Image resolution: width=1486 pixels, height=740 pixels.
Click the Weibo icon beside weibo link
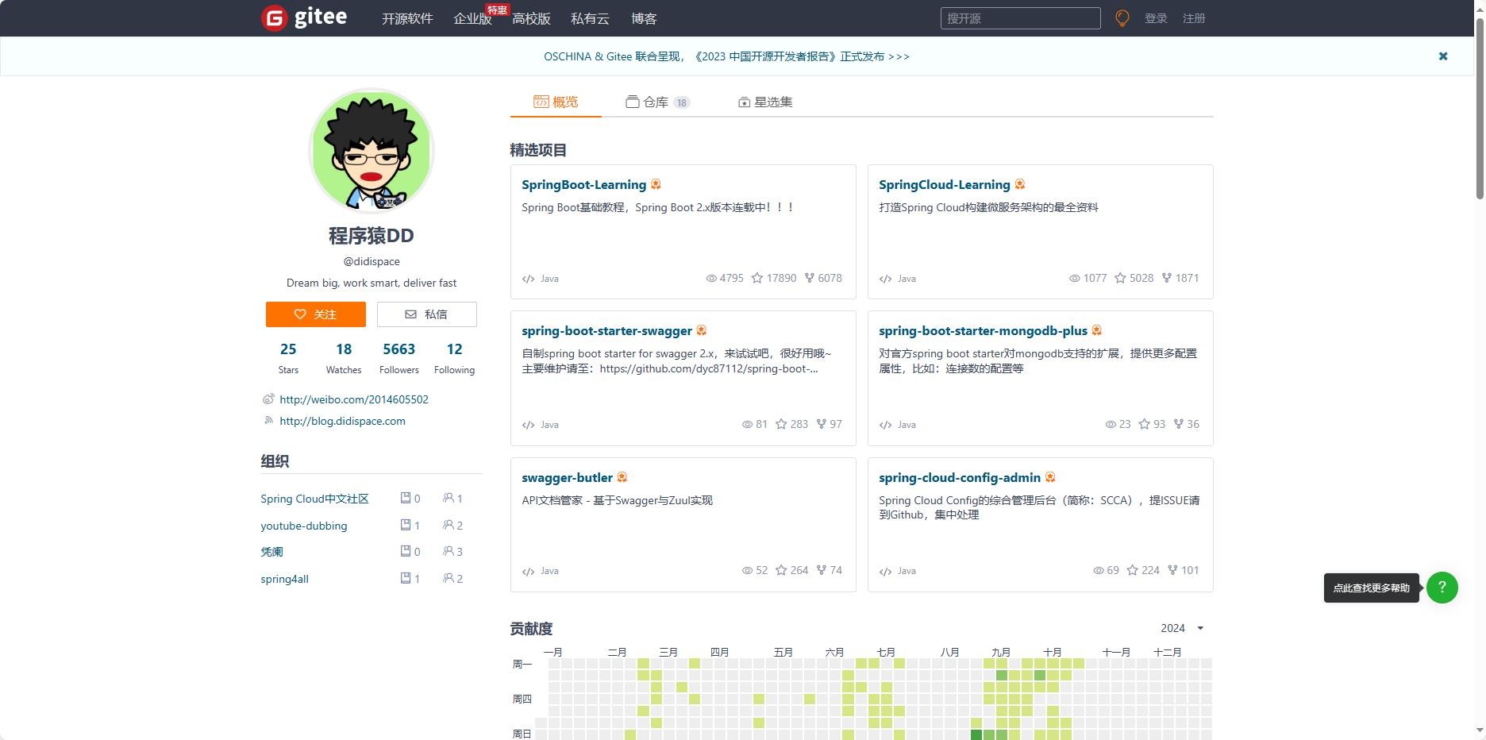[x=268, y=399]
